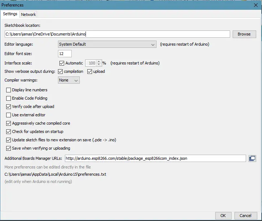The image size is (262, 221).
Task: Enable Display line numbers
Action: click(9, 90)
